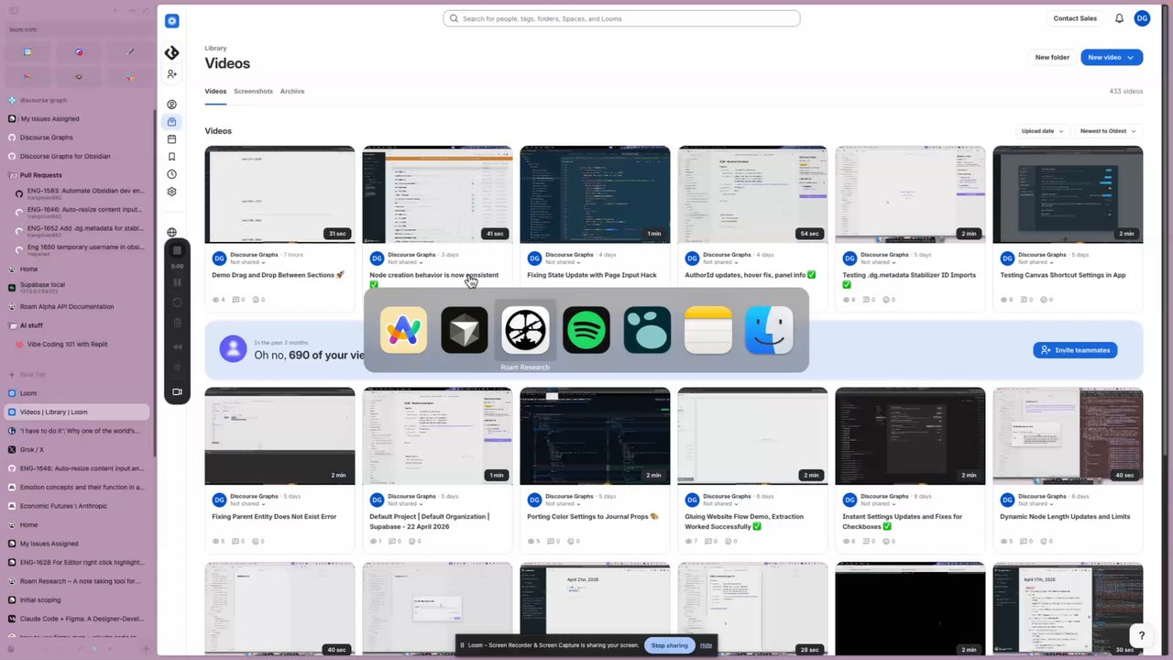1173x660 pixels.
Task: Open the Newest to Oldest dropdown
Action: 1107,131
